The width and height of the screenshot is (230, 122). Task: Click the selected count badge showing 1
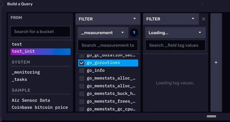coord(134,33)
